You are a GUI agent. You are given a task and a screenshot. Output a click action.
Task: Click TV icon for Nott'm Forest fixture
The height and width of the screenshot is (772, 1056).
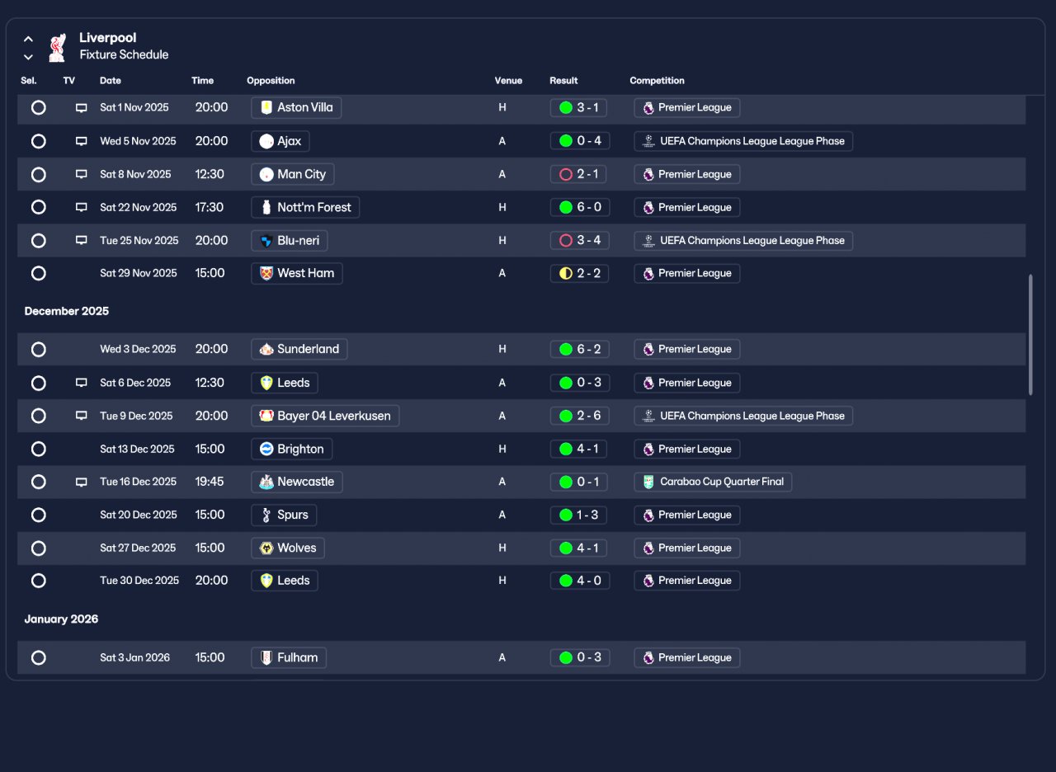coord(81,207)
